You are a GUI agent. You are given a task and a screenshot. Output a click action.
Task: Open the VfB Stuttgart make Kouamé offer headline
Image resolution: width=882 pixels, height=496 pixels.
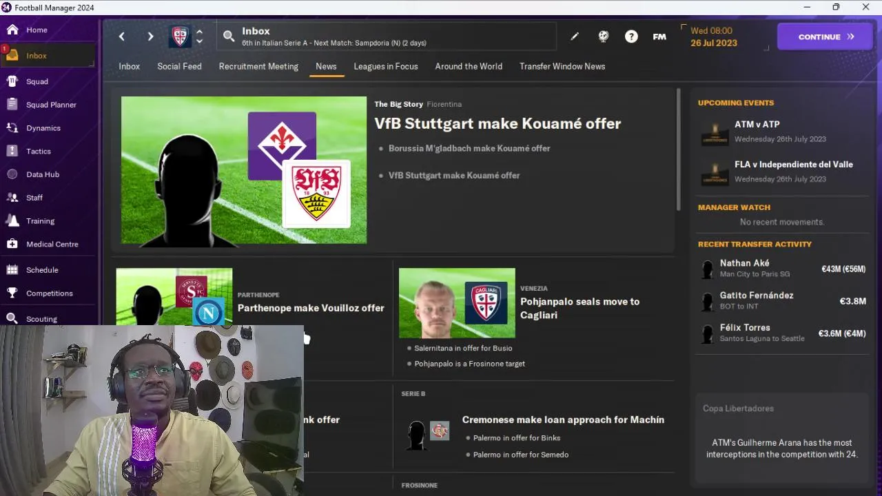coord(498,123)
